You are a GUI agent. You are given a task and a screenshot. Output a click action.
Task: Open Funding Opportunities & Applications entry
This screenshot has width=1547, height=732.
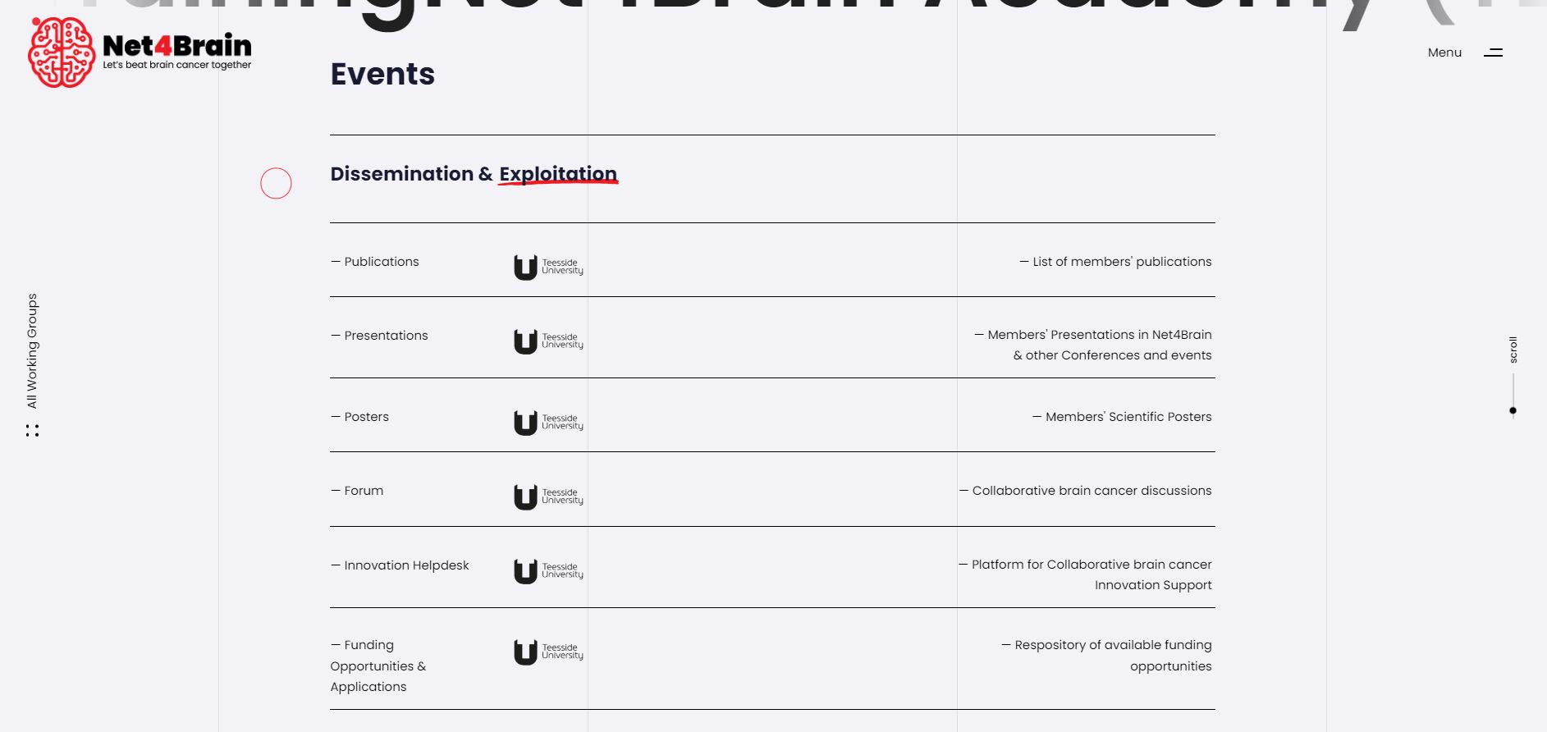point(378,666)
